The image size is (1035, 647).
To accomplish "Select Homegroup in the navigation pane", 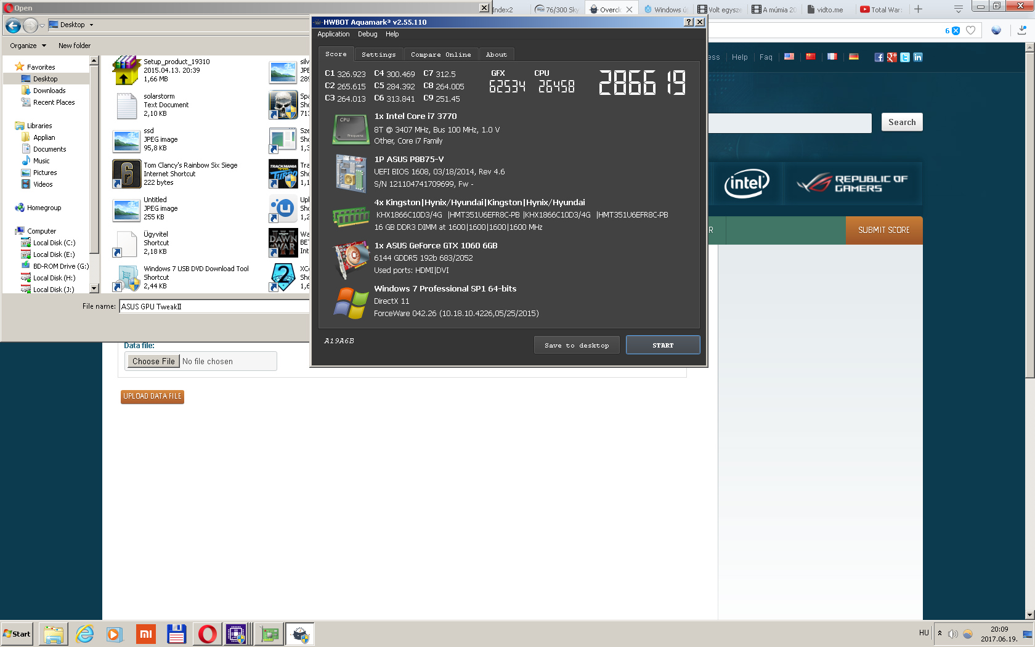I will [44, 208].
